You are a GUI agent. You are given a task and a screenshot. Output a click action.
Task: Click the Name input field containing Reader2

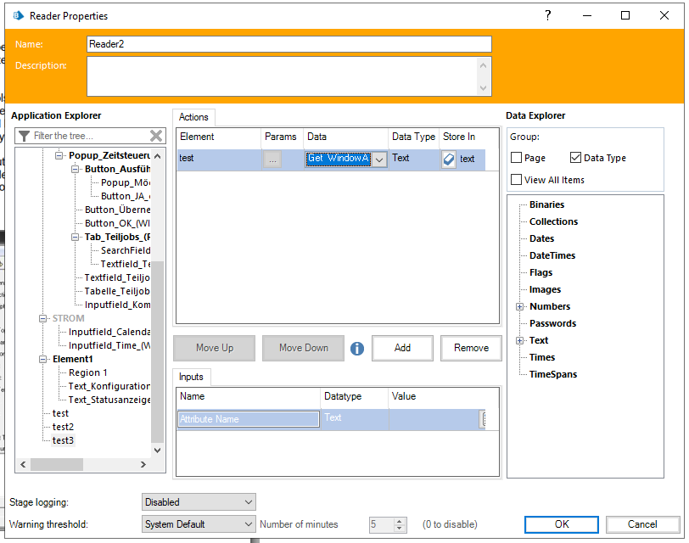pyautogui.click(x=288, y=44)
